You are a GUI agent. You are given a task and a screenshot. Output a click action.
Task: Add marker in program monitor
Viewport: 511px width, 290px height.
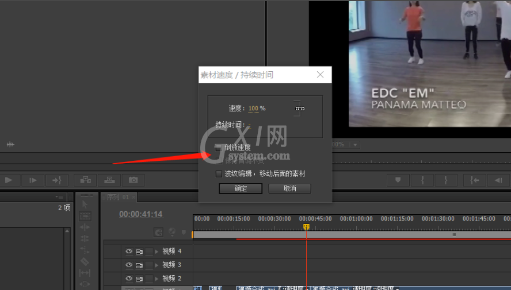pos(398,180)
